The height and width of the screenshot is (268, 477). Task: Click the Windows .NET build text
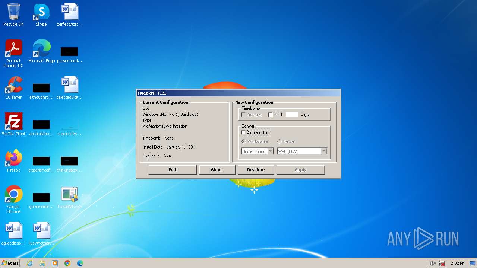(170, 114)
